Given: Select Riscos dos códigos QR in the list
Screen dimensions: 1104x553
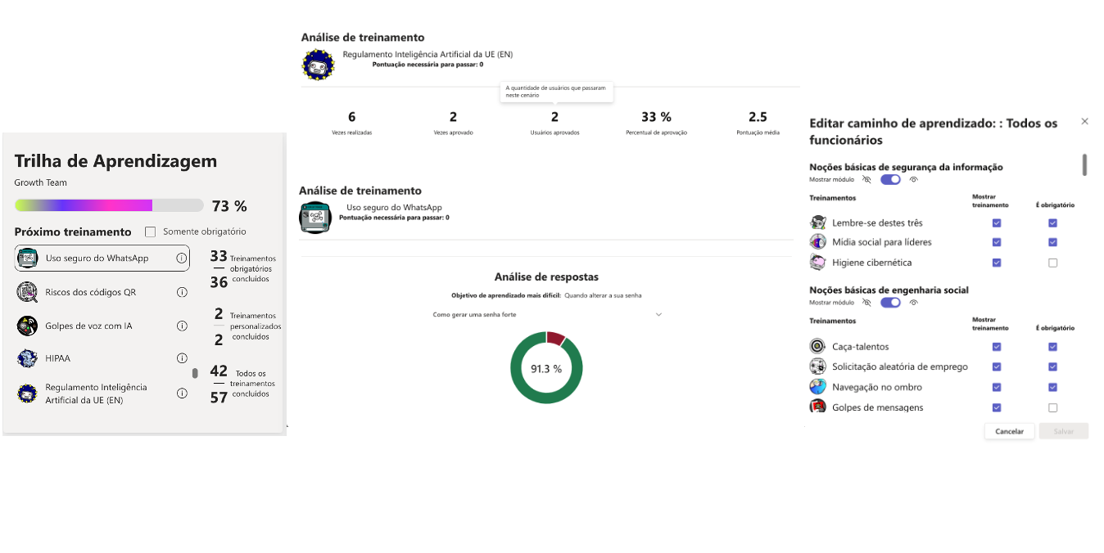Looking at the screenshot, I should pos(102,292).
